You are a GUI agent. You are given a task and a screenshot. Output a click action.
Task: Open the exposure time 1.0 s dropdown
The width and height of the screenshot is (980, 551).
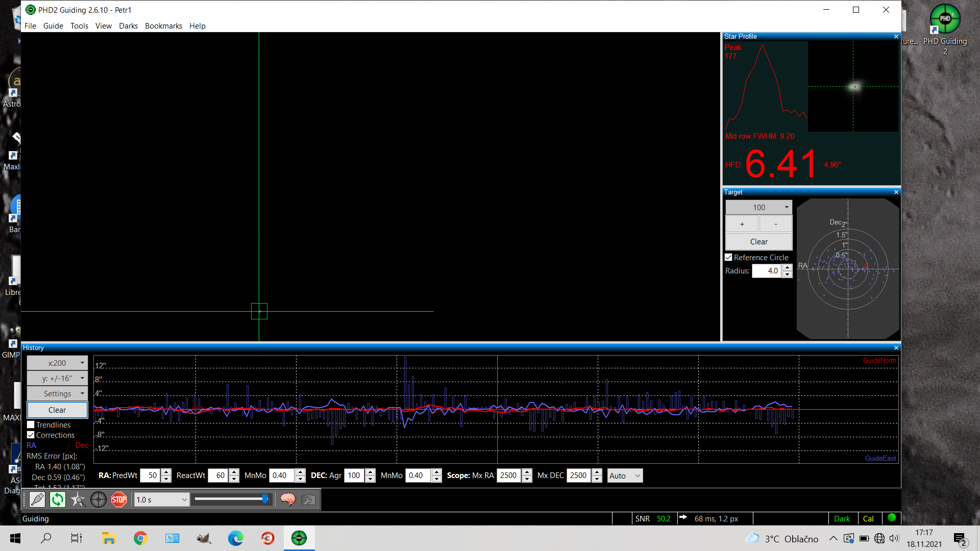[162, 500]
